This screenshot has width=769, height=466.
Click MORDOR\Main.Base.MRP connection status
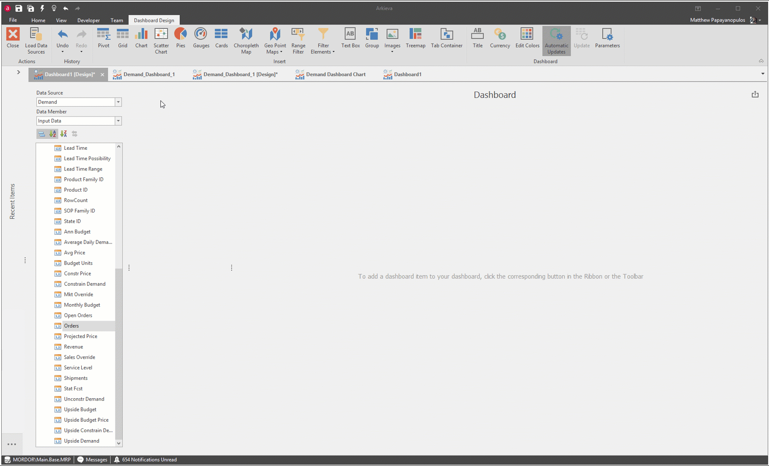point(37,460)
